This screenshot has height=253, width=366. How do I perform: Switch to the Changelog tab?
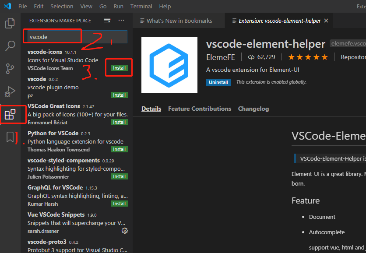[x=253, y=109]
